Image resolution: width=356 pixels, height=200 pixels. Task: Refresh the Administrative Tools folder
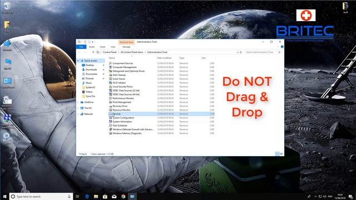241,52
